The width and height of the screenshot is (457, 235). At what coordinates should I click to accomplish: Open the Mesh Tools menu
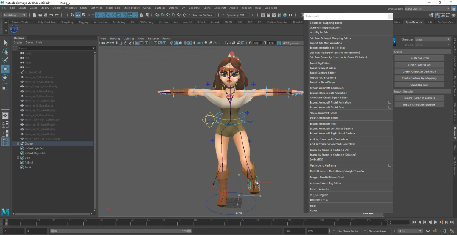click(113, 8)
